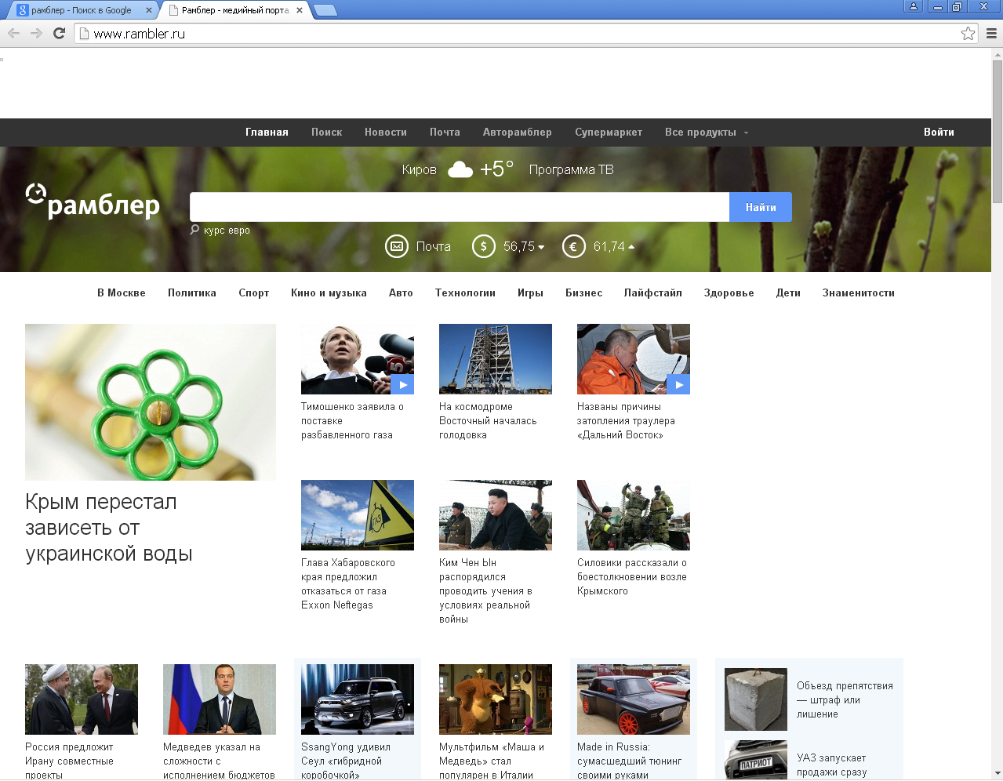Open the Кино и музыка category
Viewport: 1003px width, 781px height.
329,292
